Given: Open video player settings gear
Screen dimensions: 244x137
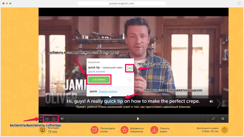Looking at the screenshot, I should pyautogui.click(x=223, y=119).
